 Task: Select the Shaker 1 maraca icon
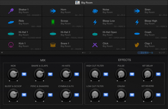coord(11,11)
